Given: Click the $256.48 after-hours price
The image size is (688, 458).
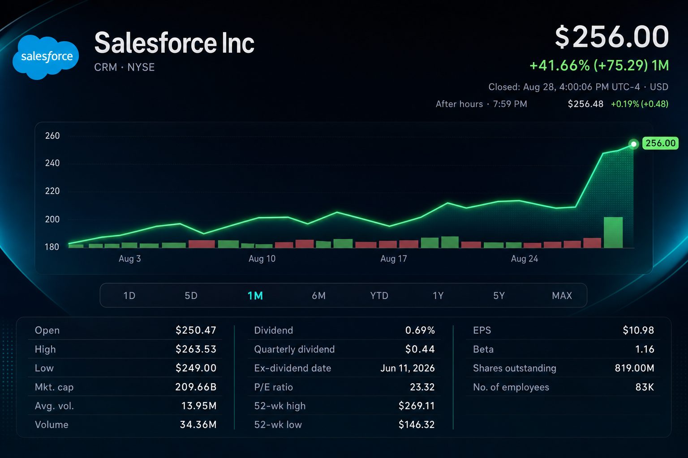Looking at the screenshot, I should coord(585,104).
